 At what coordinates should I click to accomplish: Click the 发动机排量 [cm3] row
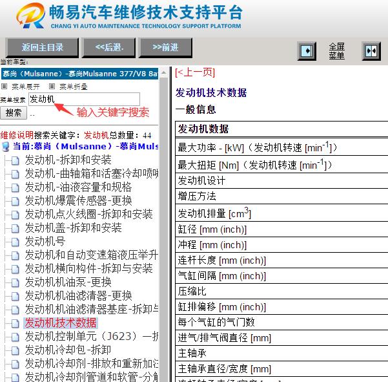point(281,213)
